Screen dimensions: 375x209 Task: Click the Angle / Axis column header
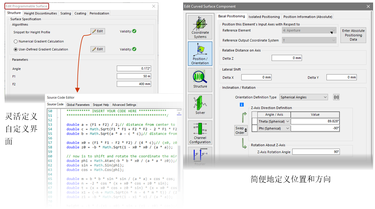(274, 115)
